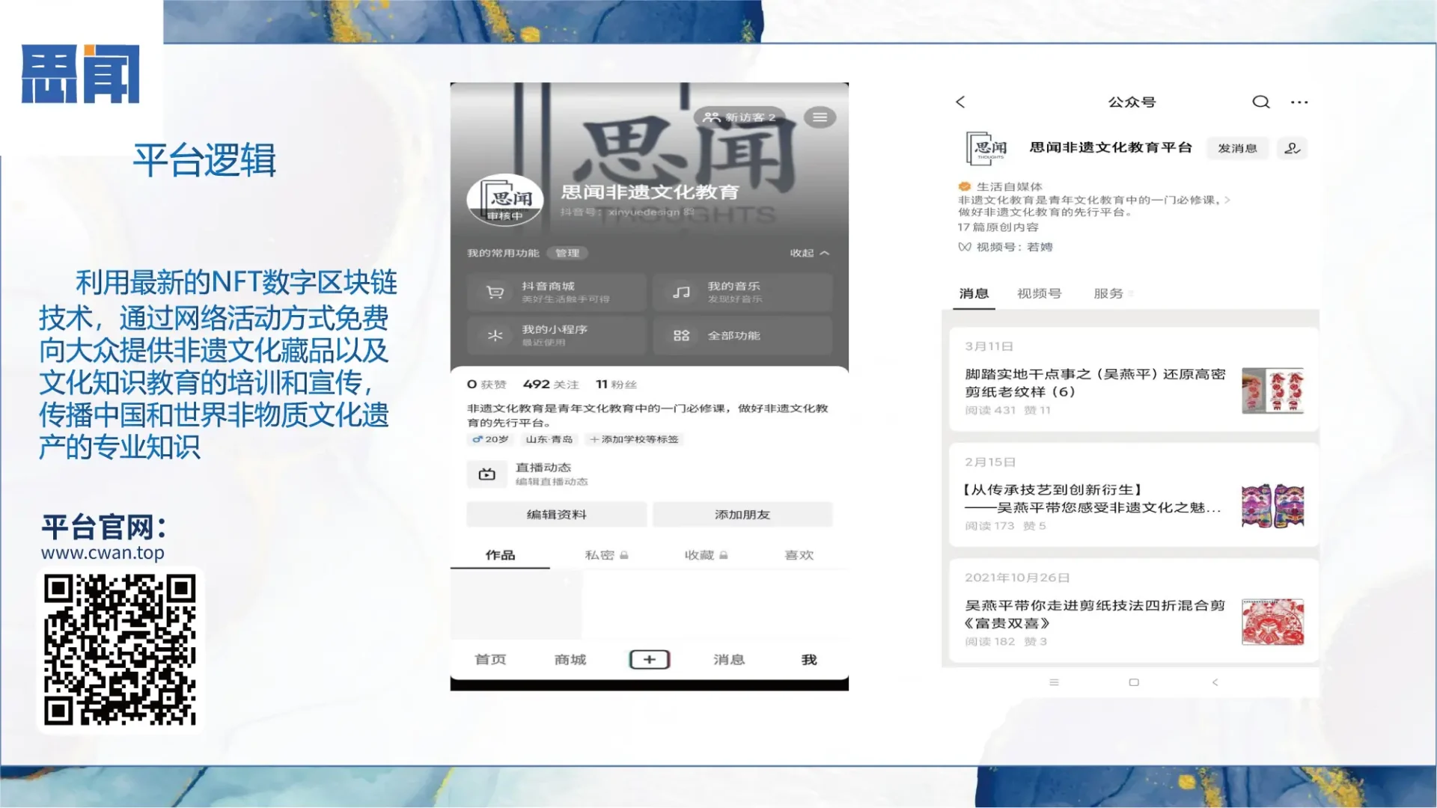The image size is (1437, 808).
Task: Open the ... more options icon
Action: (x=1300, y=102)
